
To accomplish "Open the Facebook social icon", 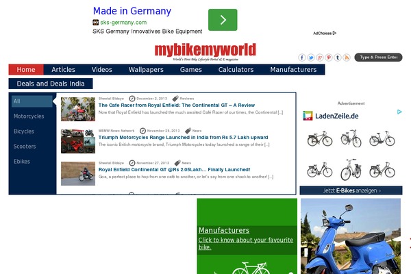I will coord(301,58).
